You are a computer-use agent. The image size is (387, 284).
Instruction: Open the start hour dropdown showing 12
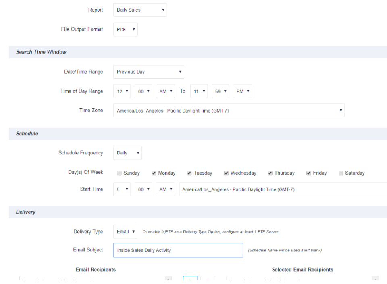(x=122, y=91)
